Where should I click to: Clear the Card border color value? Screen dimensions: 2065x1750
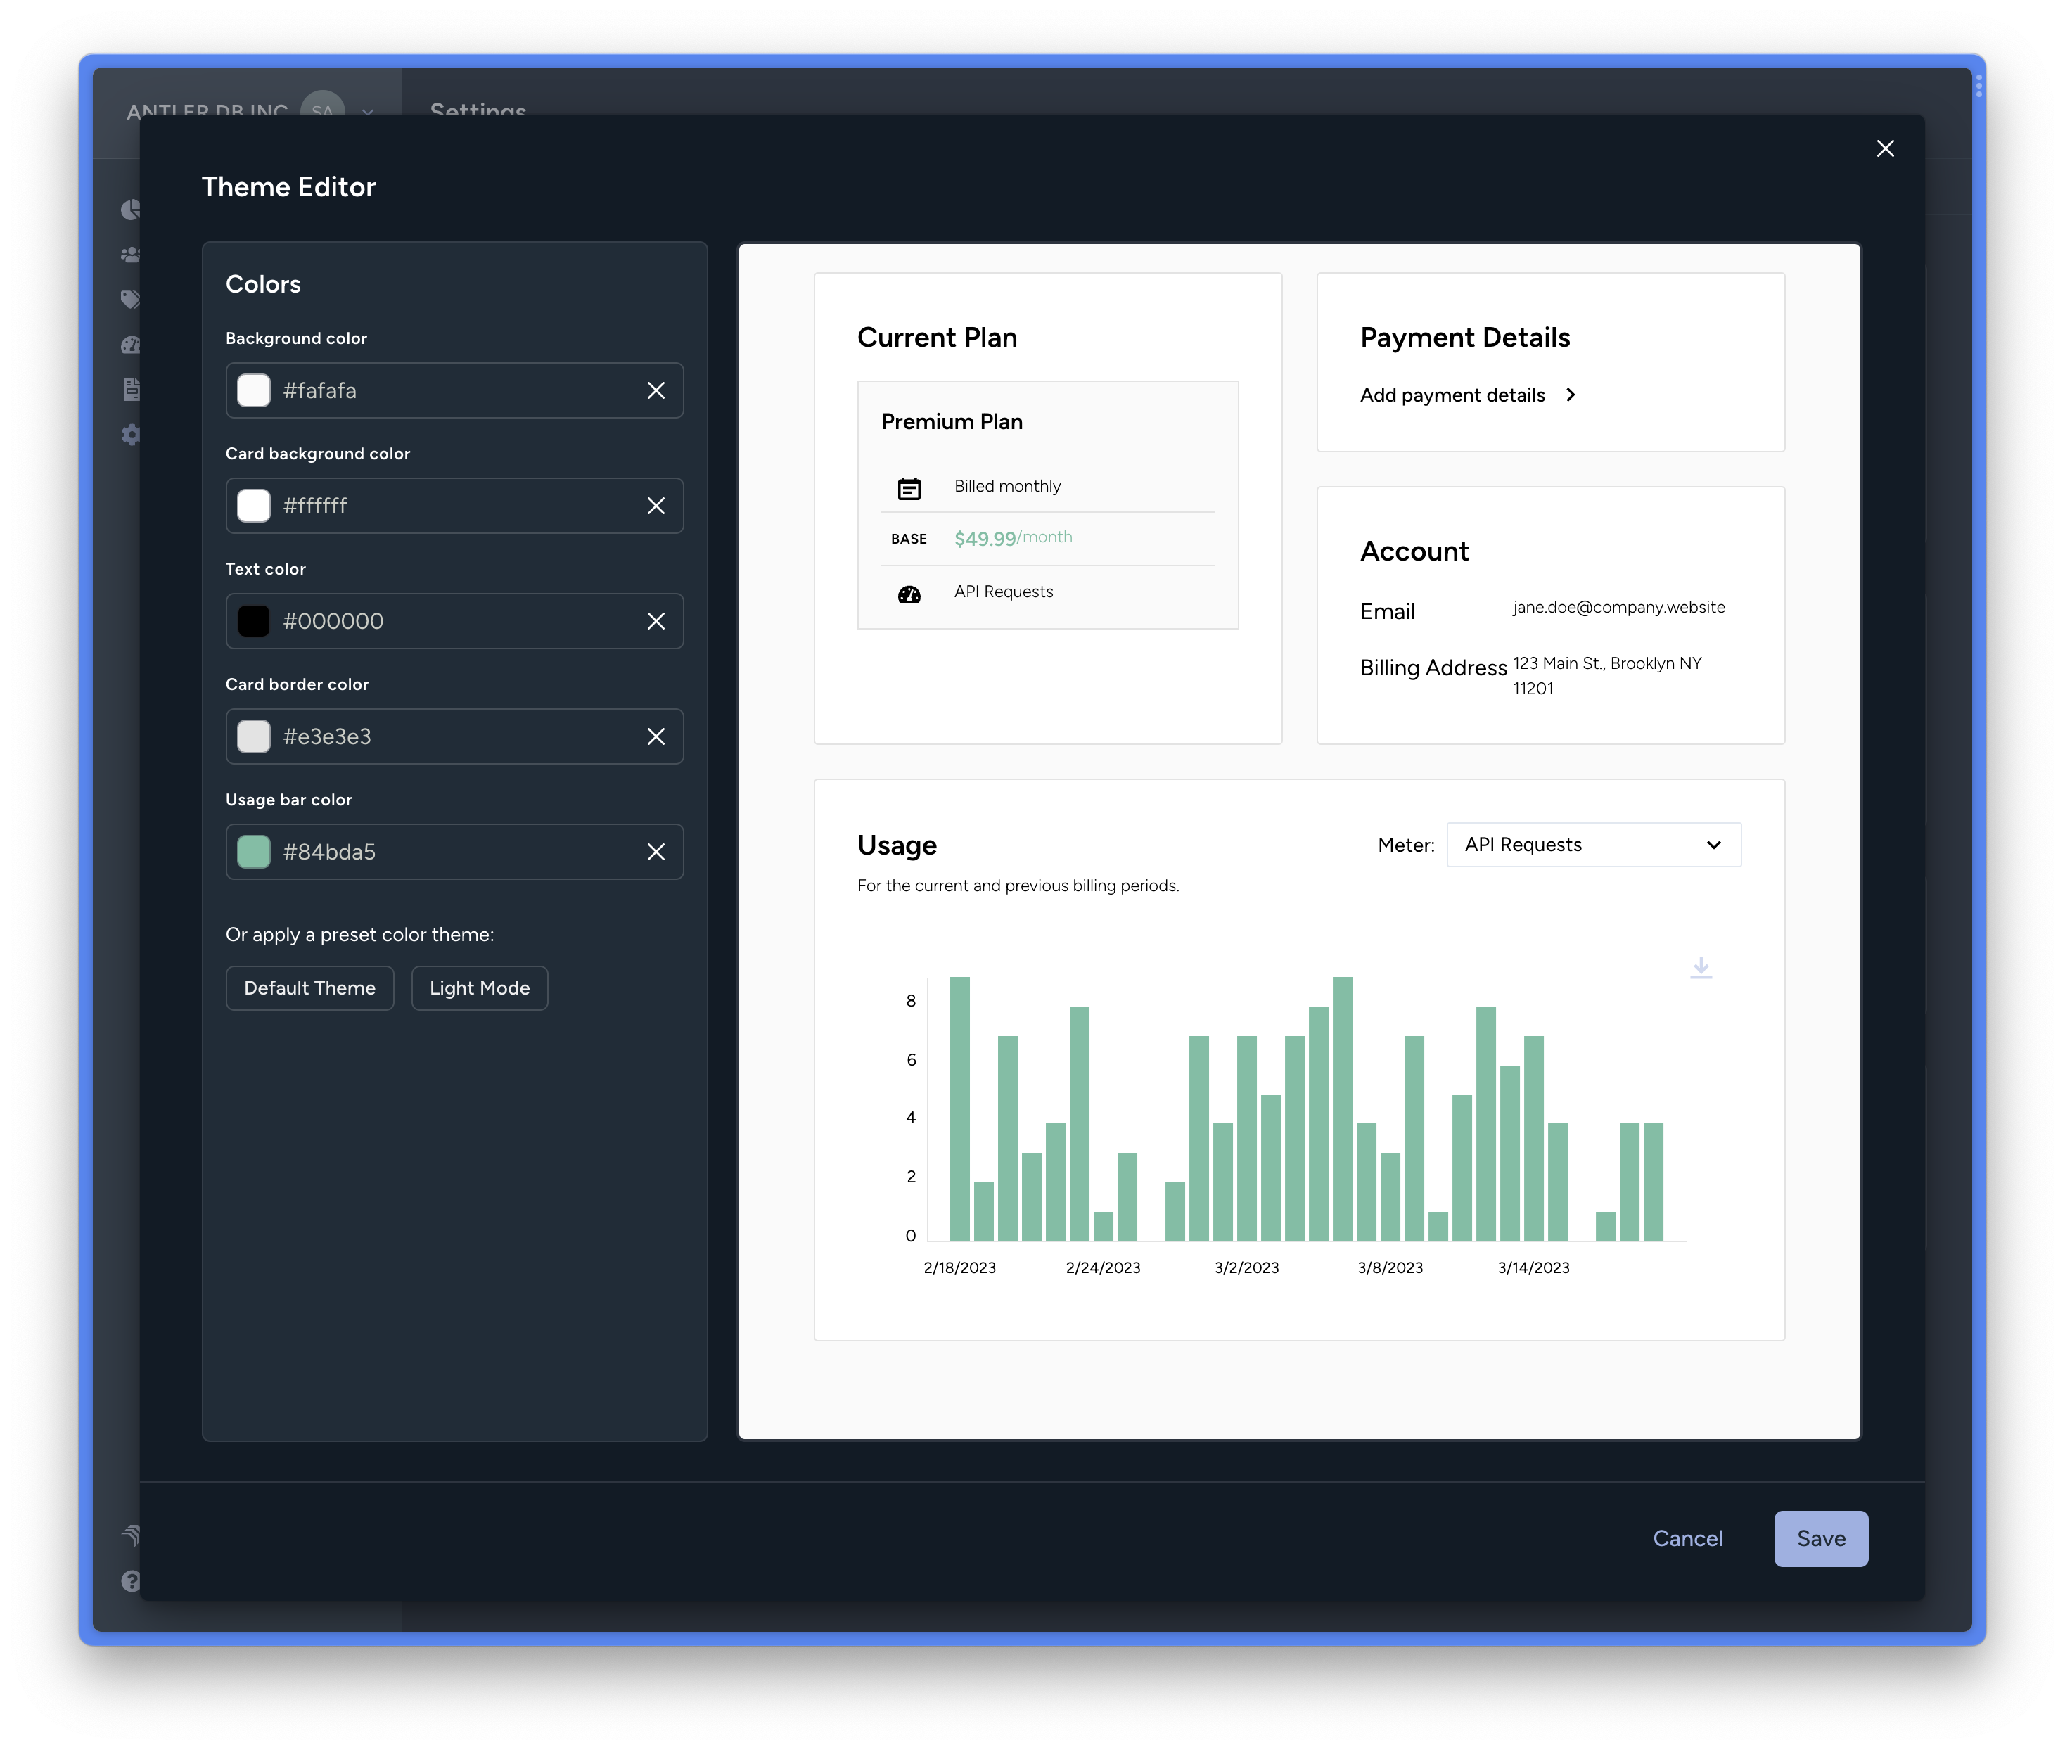coord(656,736)
